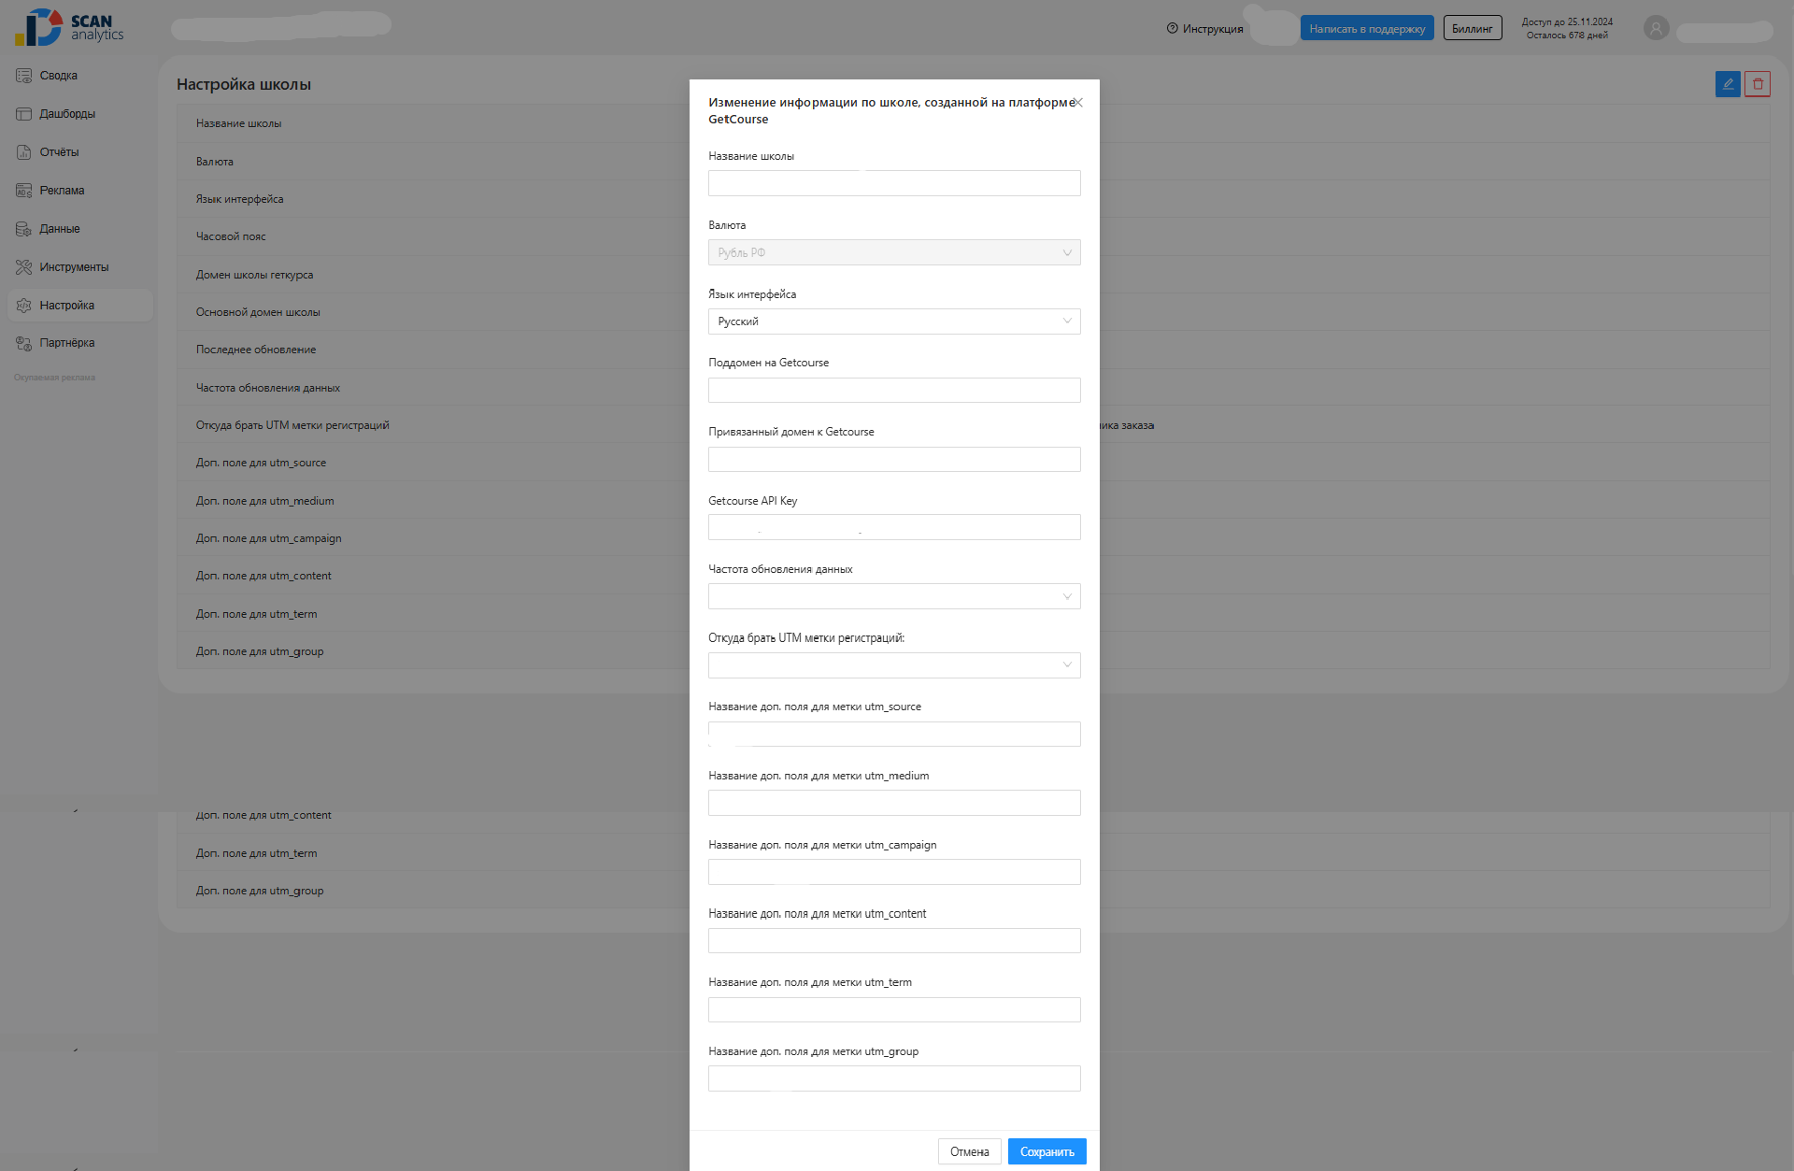Open the Партнёрка sidebar icon
The width and height of the screenshot is (1794, 1171).
(x=24, y=343)
